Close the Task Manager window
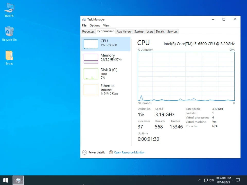This screenshot has height=185, width=247. [235, 19]
